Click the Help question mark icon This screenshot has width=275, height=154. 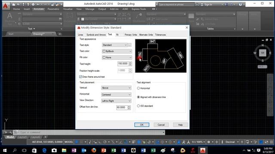point(240,5)
